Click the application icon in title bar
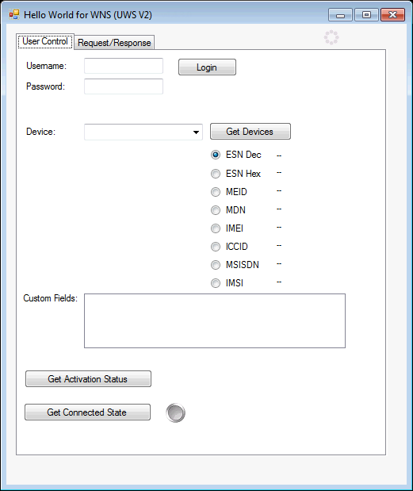Screen dimensions: 413x491 (14, 14)
